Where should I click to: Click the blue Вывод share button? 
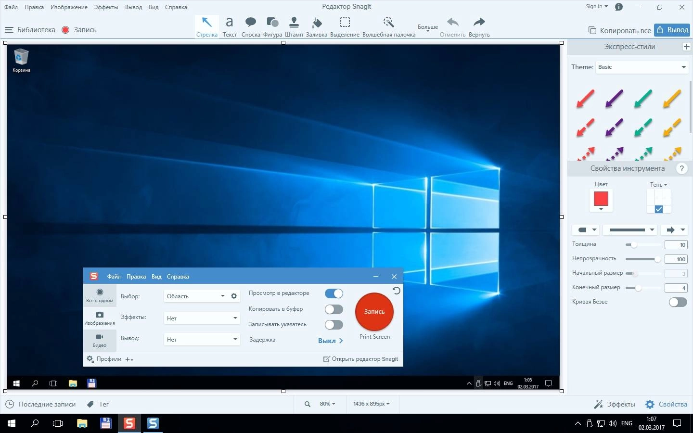672,30
